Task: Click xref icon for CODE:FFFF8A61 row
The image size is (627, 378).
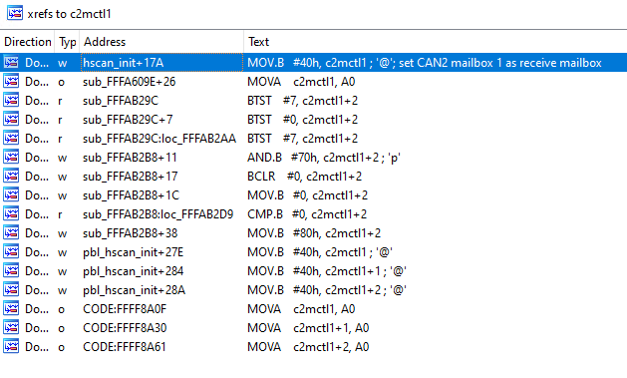Action: point(11,347)
